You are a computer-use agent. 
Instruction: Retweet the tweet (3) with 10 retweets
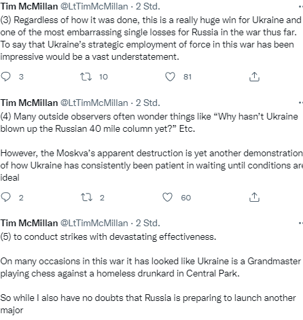pyautogui.click(x=86, y=77)
